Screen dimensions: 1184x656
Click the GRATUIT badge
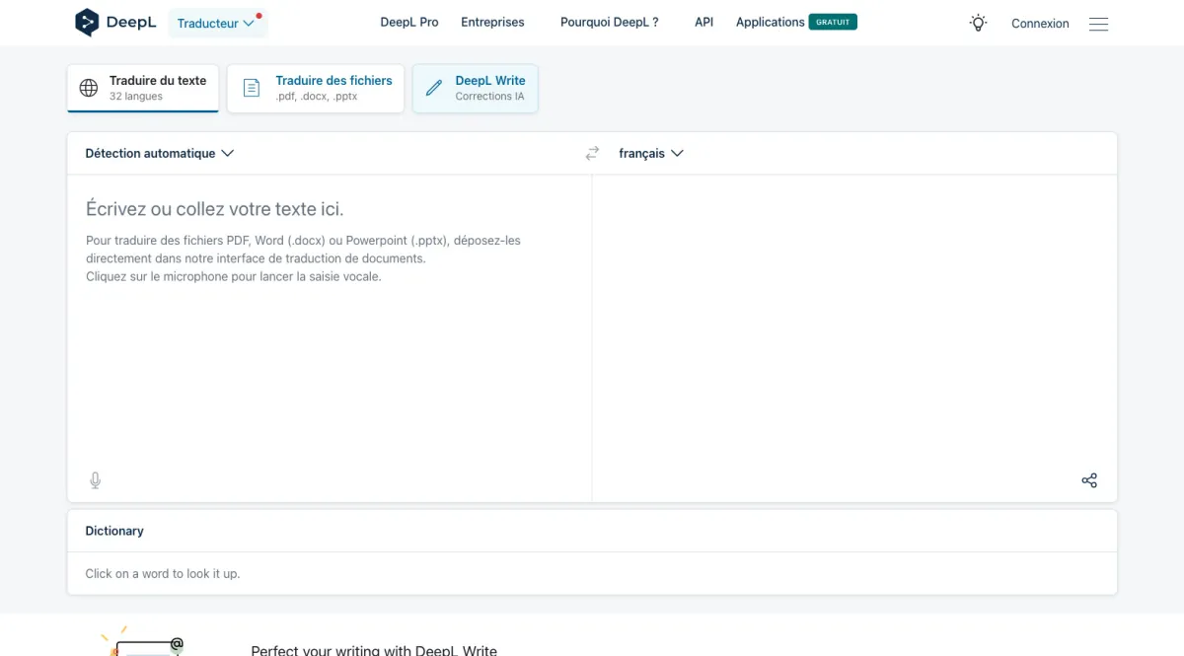[x=833, y=22]
